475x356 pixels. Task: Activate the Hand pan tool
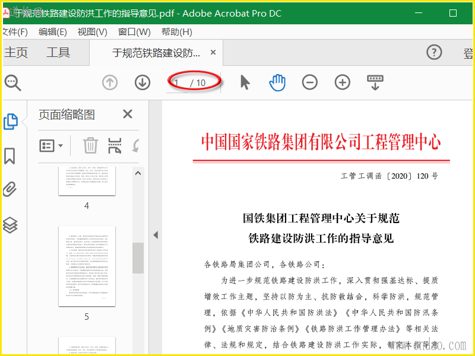pyautogui.click(x=277, y=82)
